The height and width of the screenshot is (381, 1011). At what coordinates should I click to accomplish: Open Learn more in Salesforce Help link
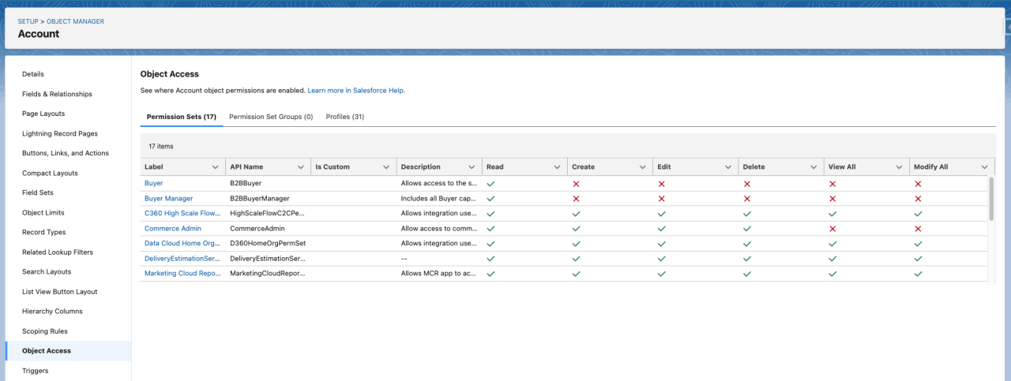tap(356, 91)
